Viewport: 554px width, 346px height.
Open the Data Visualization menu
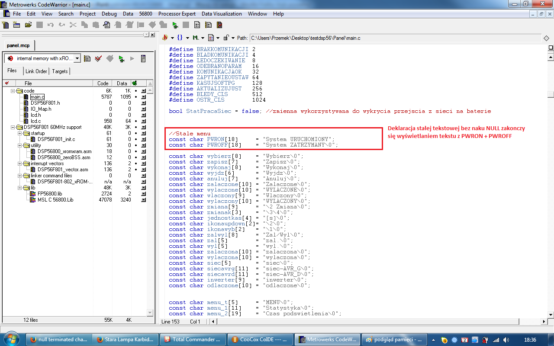click(x=222, y=14)
